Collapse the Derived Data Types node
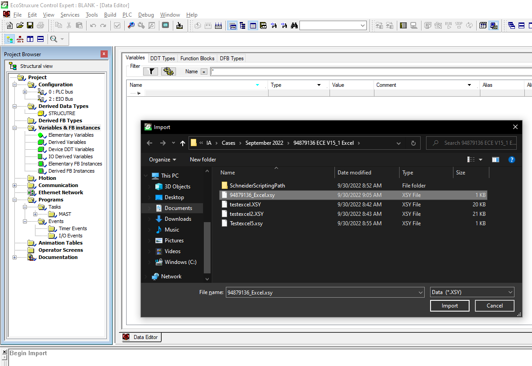The image size is (532, 366). click(14, 107)
